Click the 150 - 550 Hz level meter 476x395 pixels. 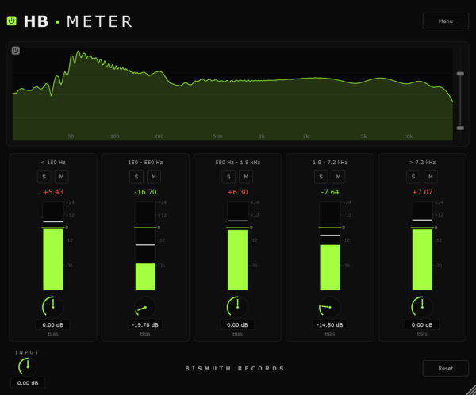click(x=145, y=246)
